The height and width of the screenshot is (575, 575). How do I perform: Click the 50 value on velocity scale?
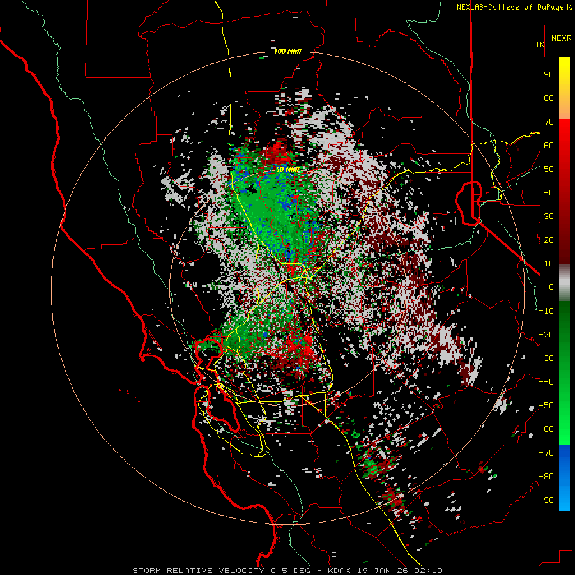click(549, 169)
